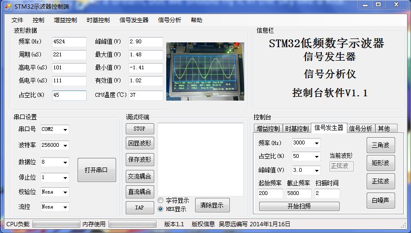Click the 最大值 field showing 1.48

coord(146,55)
